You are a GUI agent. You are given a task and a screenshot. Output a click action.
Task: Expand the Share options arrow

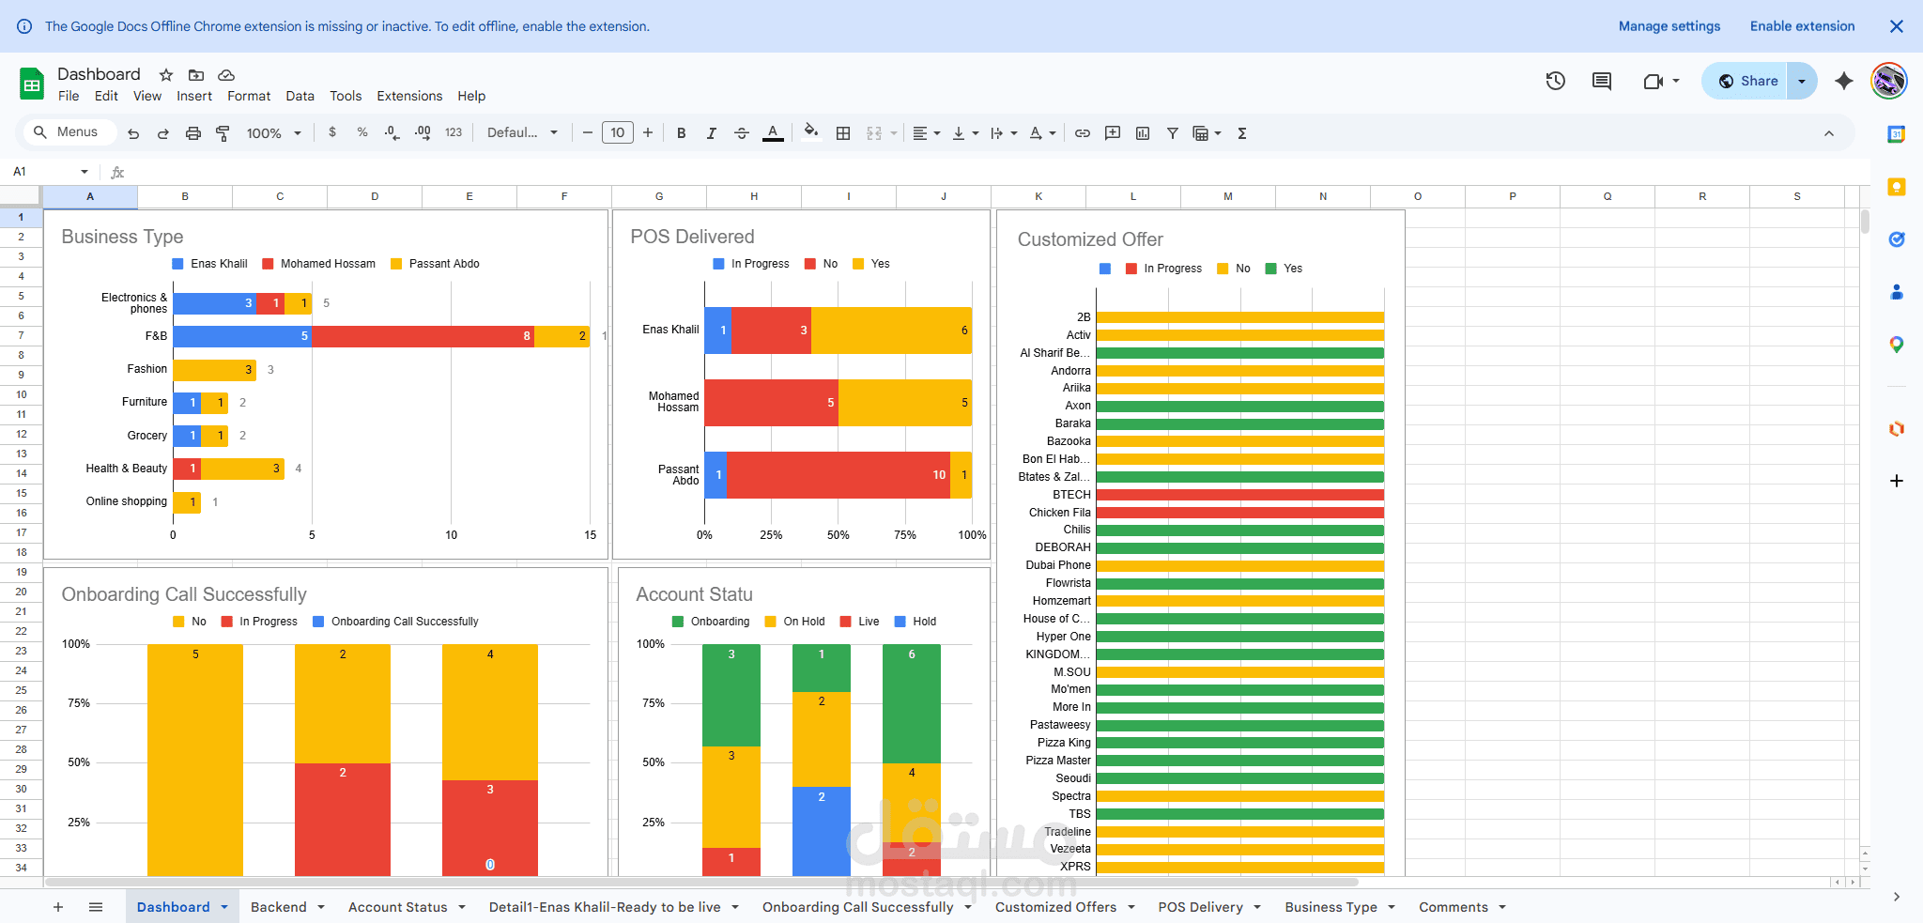click(1802, 81)
